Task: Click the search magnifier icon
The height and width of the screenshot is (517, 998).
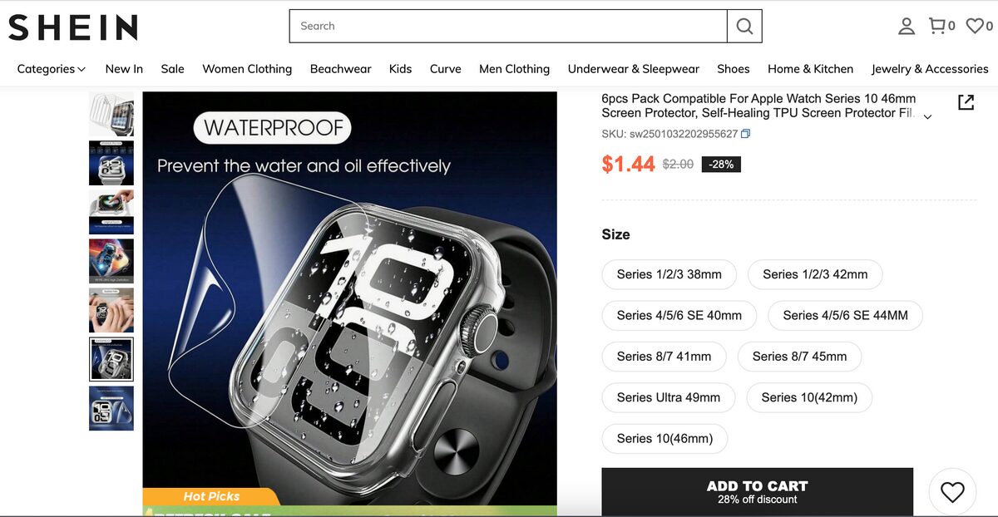Action: [x=744, y=26]
